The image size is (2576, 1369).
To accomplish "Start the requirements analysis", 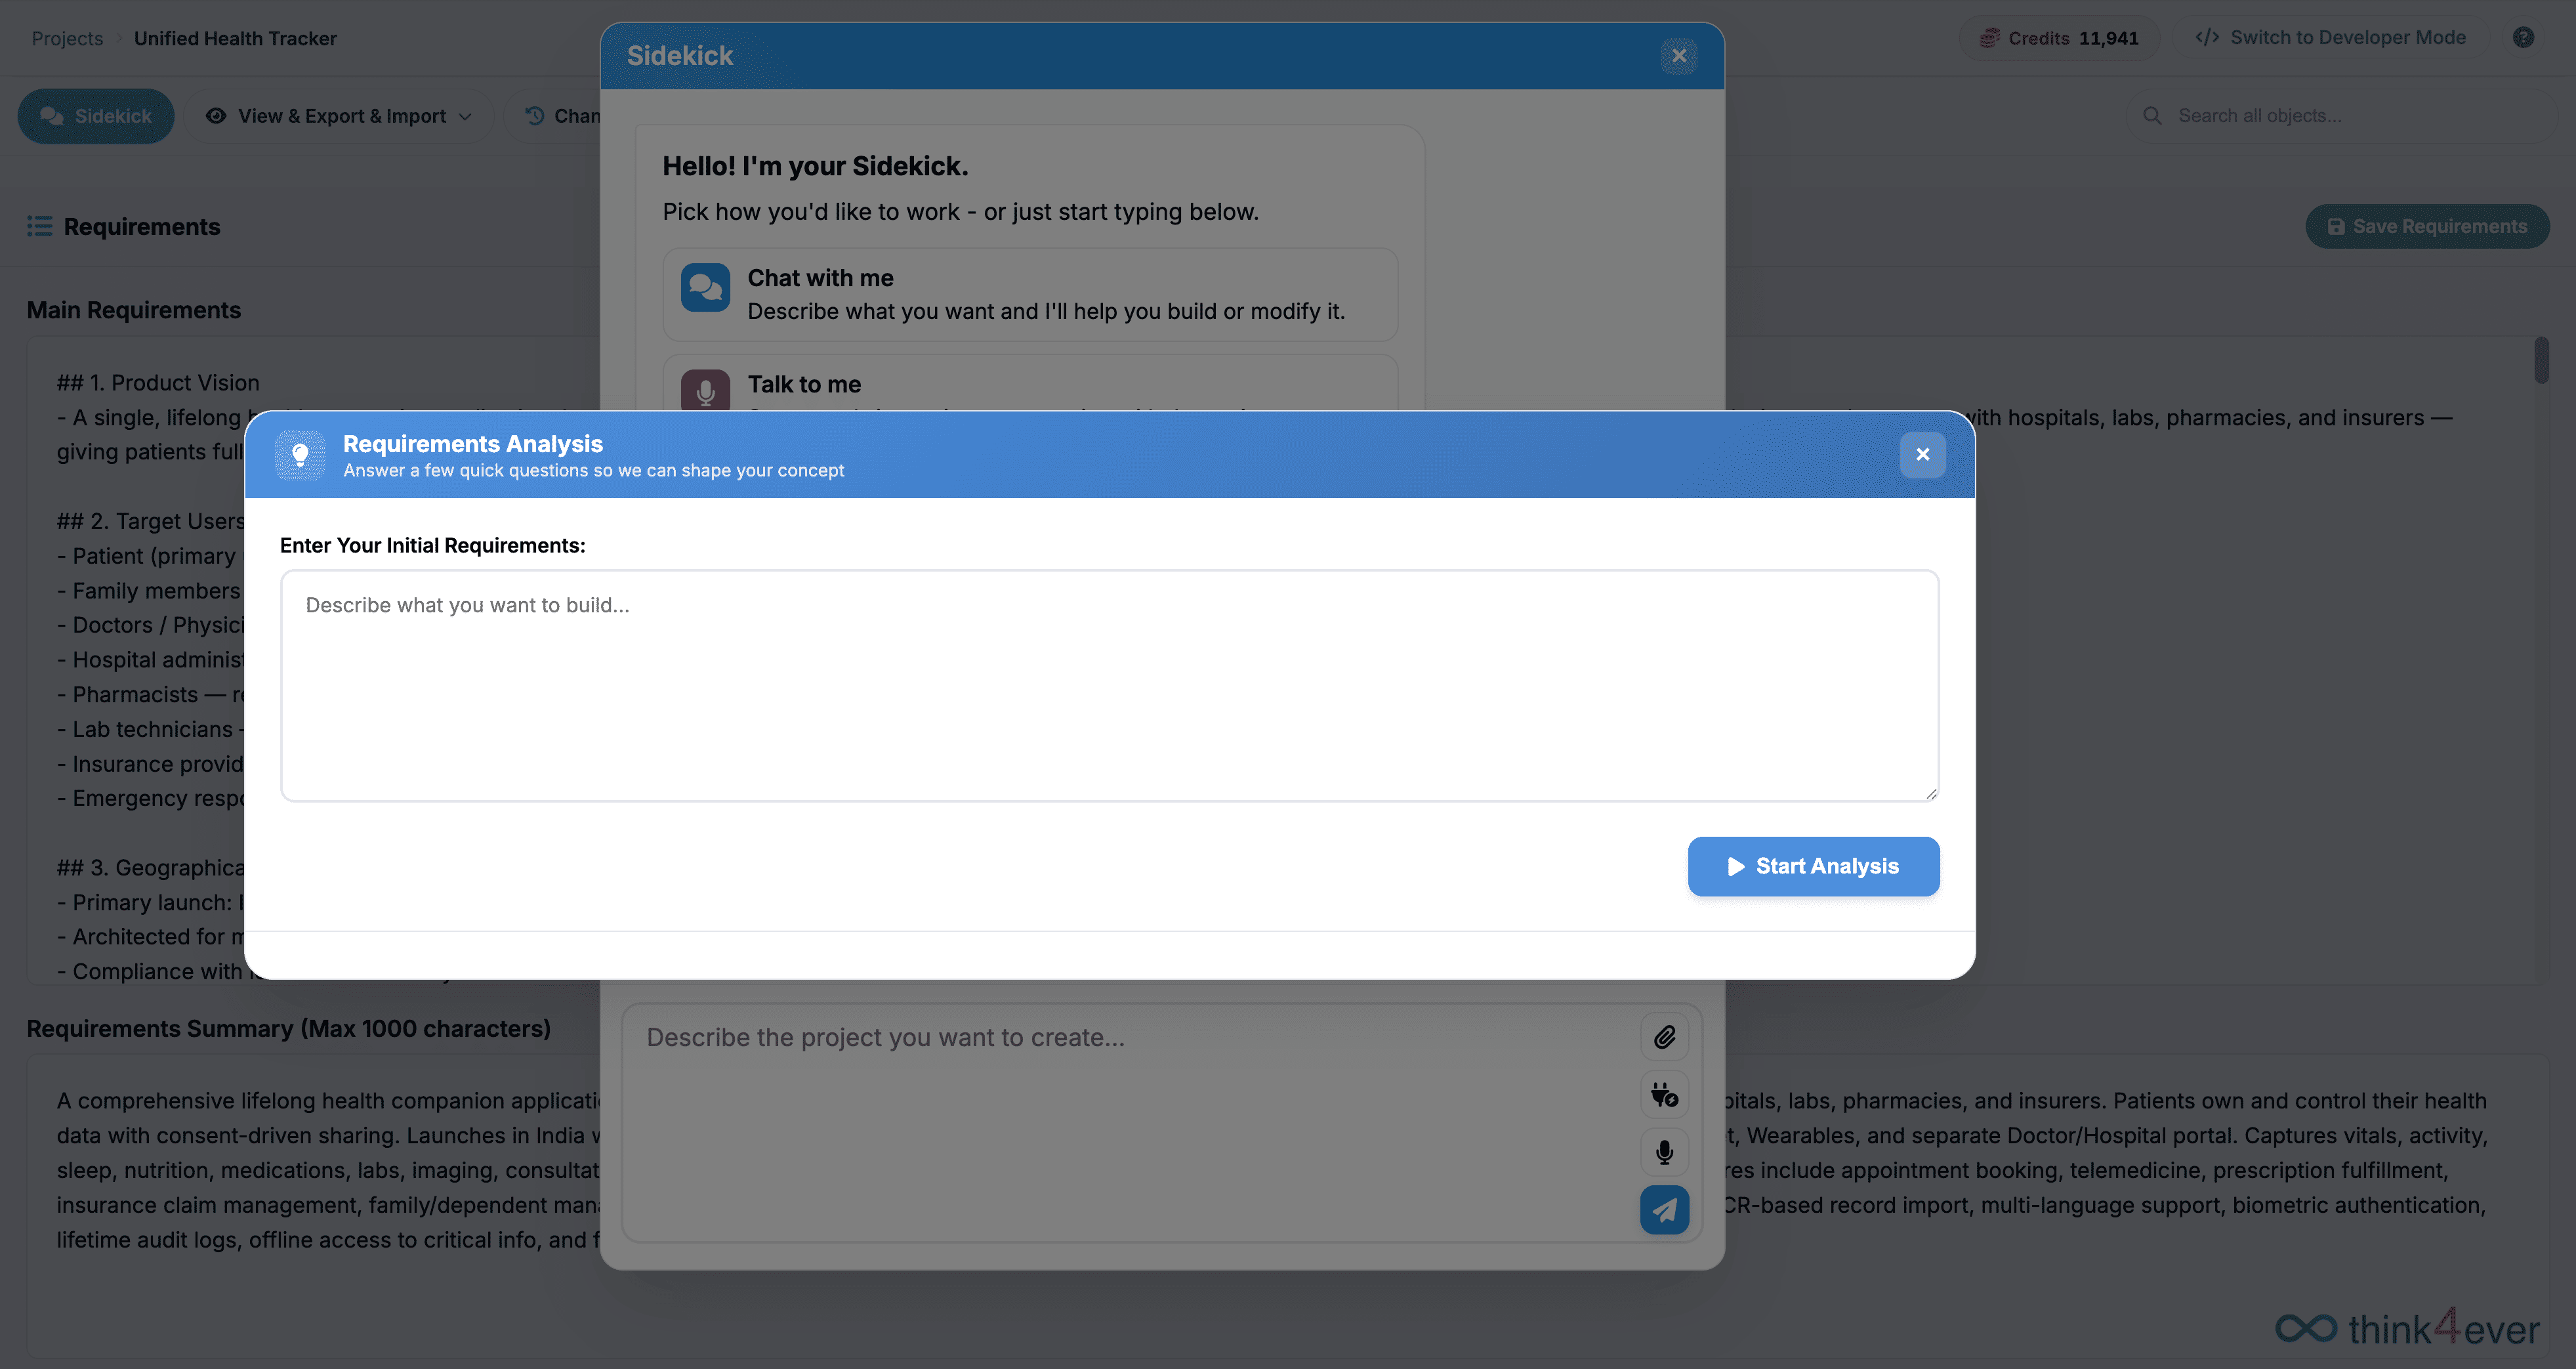I will (1813, 866).
